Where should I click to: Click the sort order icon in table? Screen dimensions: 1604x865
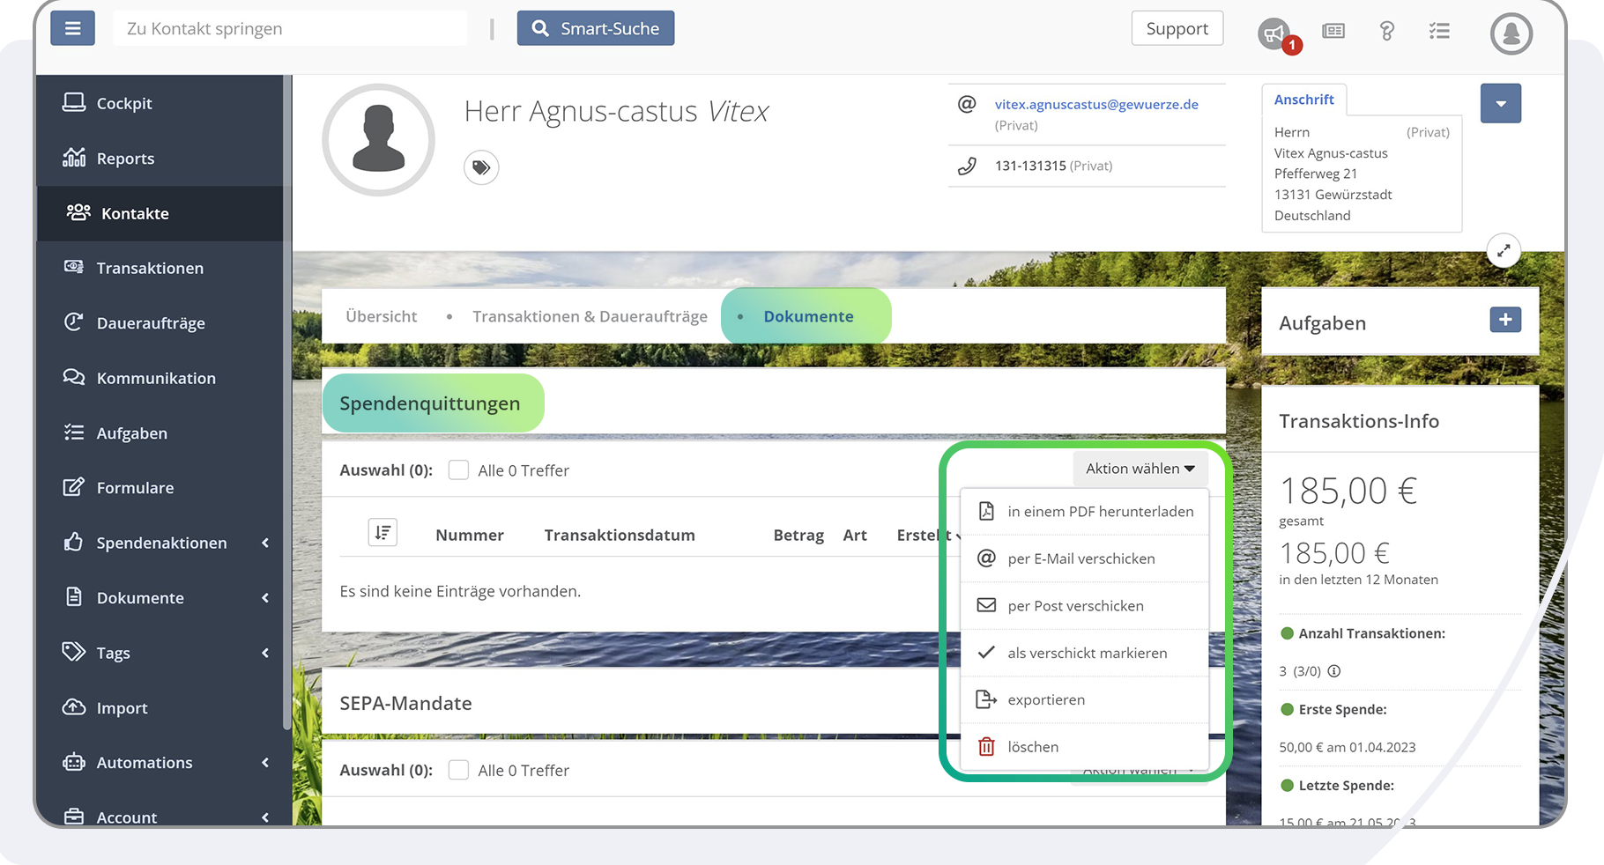pos(382,533)
